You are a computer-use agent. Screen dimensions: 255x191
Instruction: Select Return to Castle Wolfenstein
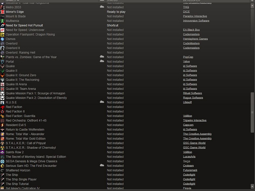pyautogui.click(x=25, y=130)
